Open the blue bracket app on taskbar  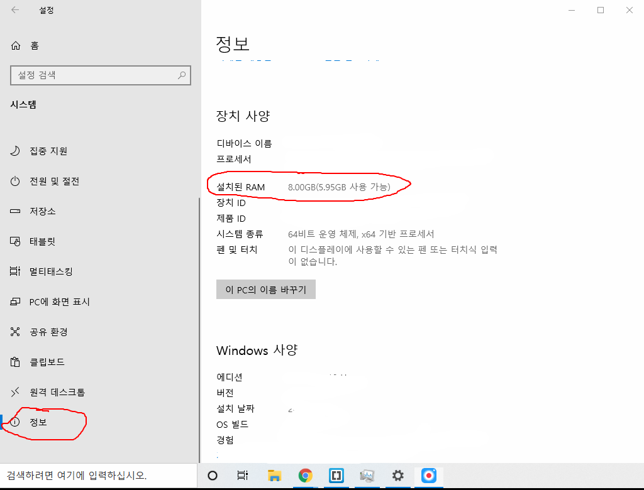pos(336,476)
